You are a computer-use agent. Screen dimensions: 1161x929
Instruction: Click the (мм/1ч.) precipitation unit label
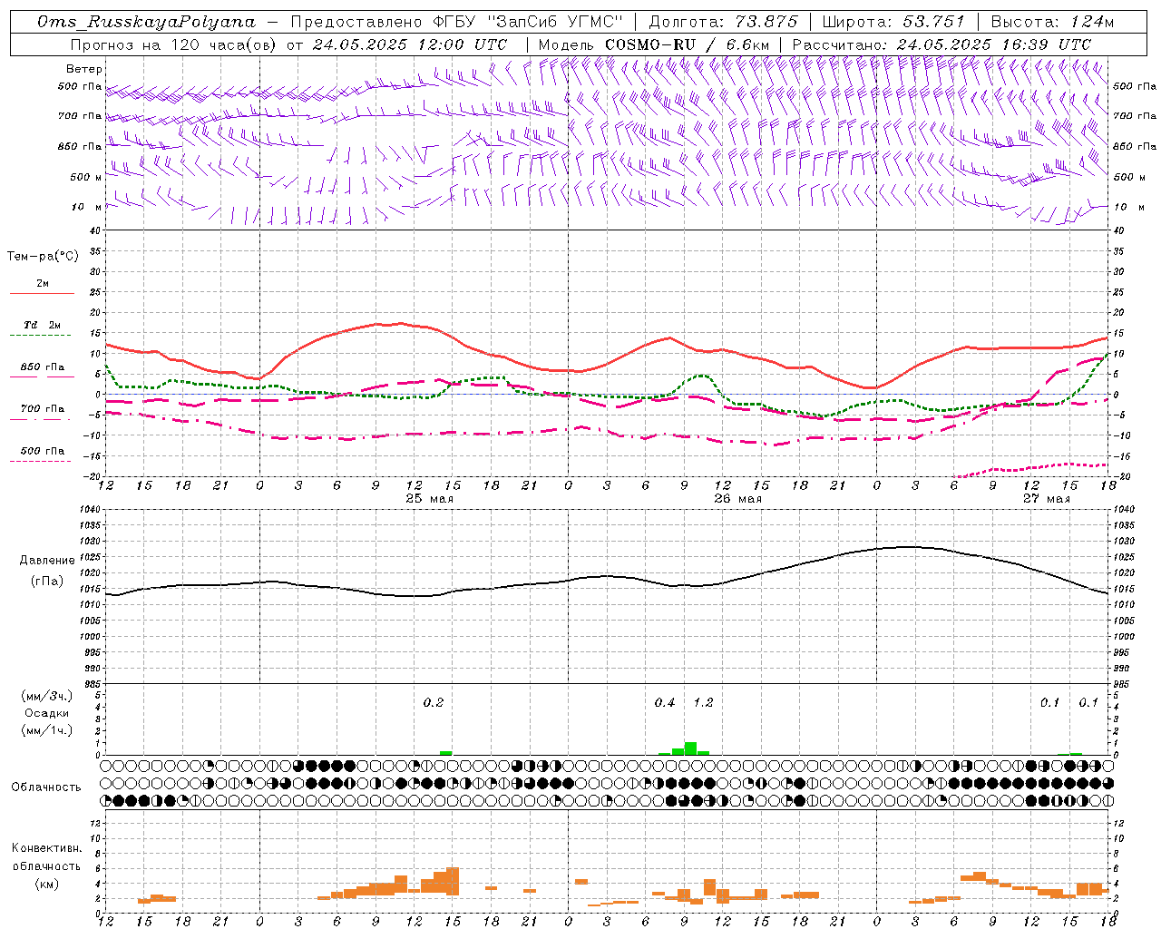click(46, 730)
